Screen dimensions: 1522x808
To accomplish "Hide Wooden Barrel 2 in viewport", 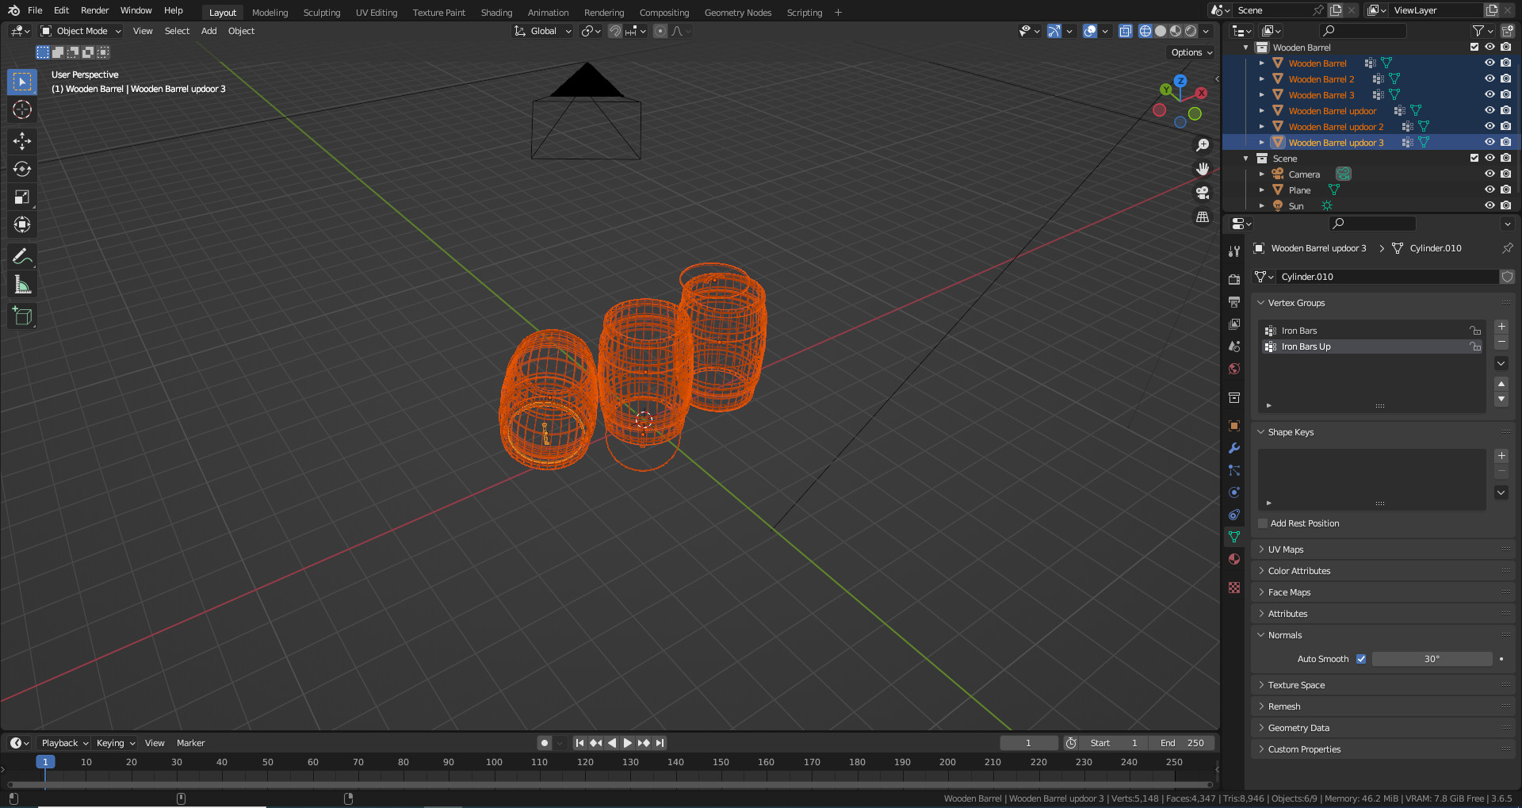I will pos(1489,79).
